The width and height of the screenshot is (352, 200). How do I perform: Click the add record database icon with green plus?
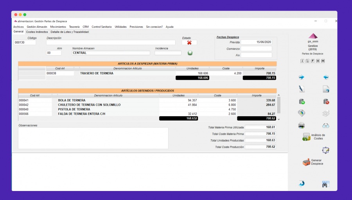tap(302, 102)
